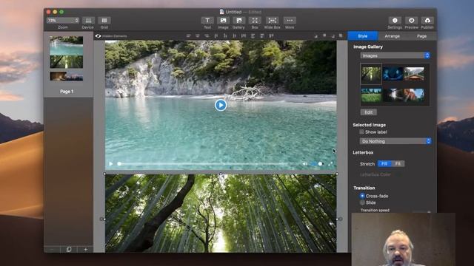Add a new page with plus button
Viewport: 474px width, 266px height.
click(86, 250)
